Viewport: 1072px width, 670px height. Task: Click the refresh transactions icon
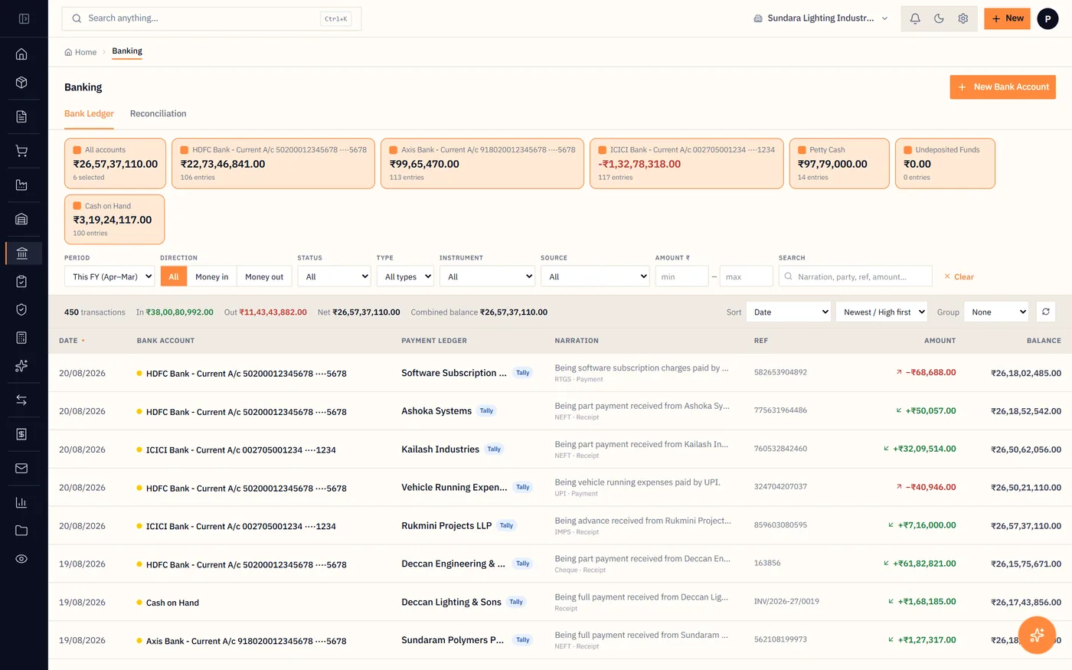pos(1046,312)
